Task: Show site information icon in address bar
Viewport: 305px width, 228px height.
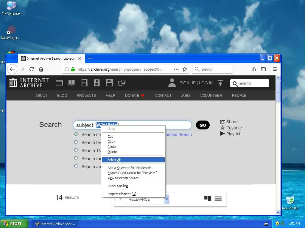Action: [67, 69]
